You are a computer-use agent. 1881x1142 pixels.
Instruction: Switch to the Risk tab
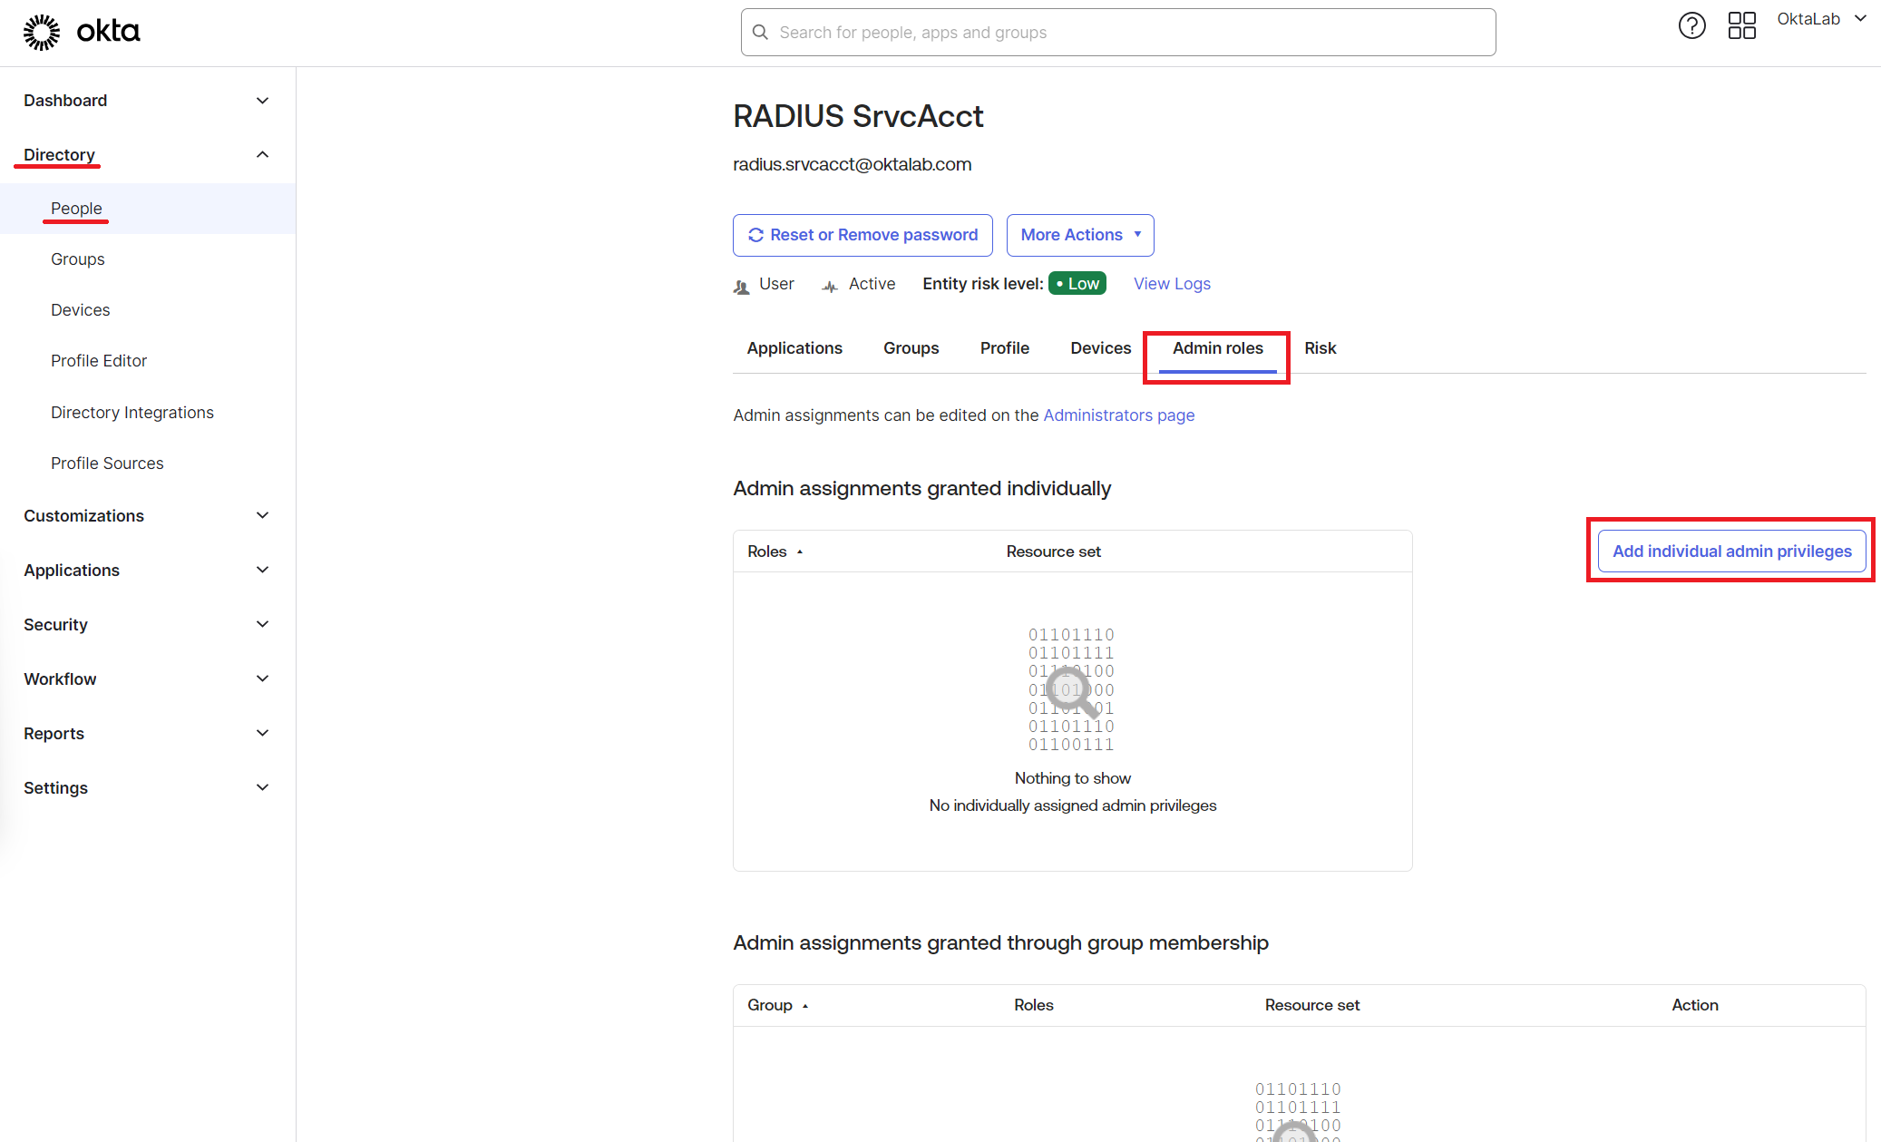pyautogui.click(x=1320, y=348)
